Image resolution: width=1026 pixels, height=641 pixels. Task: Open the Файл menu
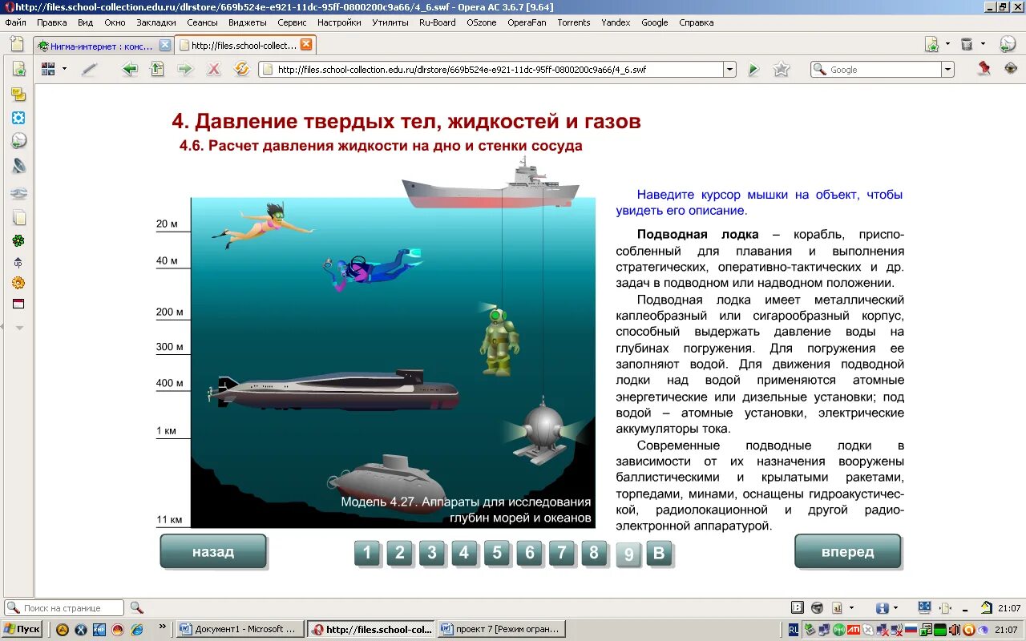15,22
